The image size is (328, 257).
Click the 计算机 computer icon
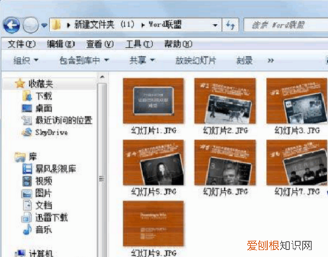tap(21, 253)
